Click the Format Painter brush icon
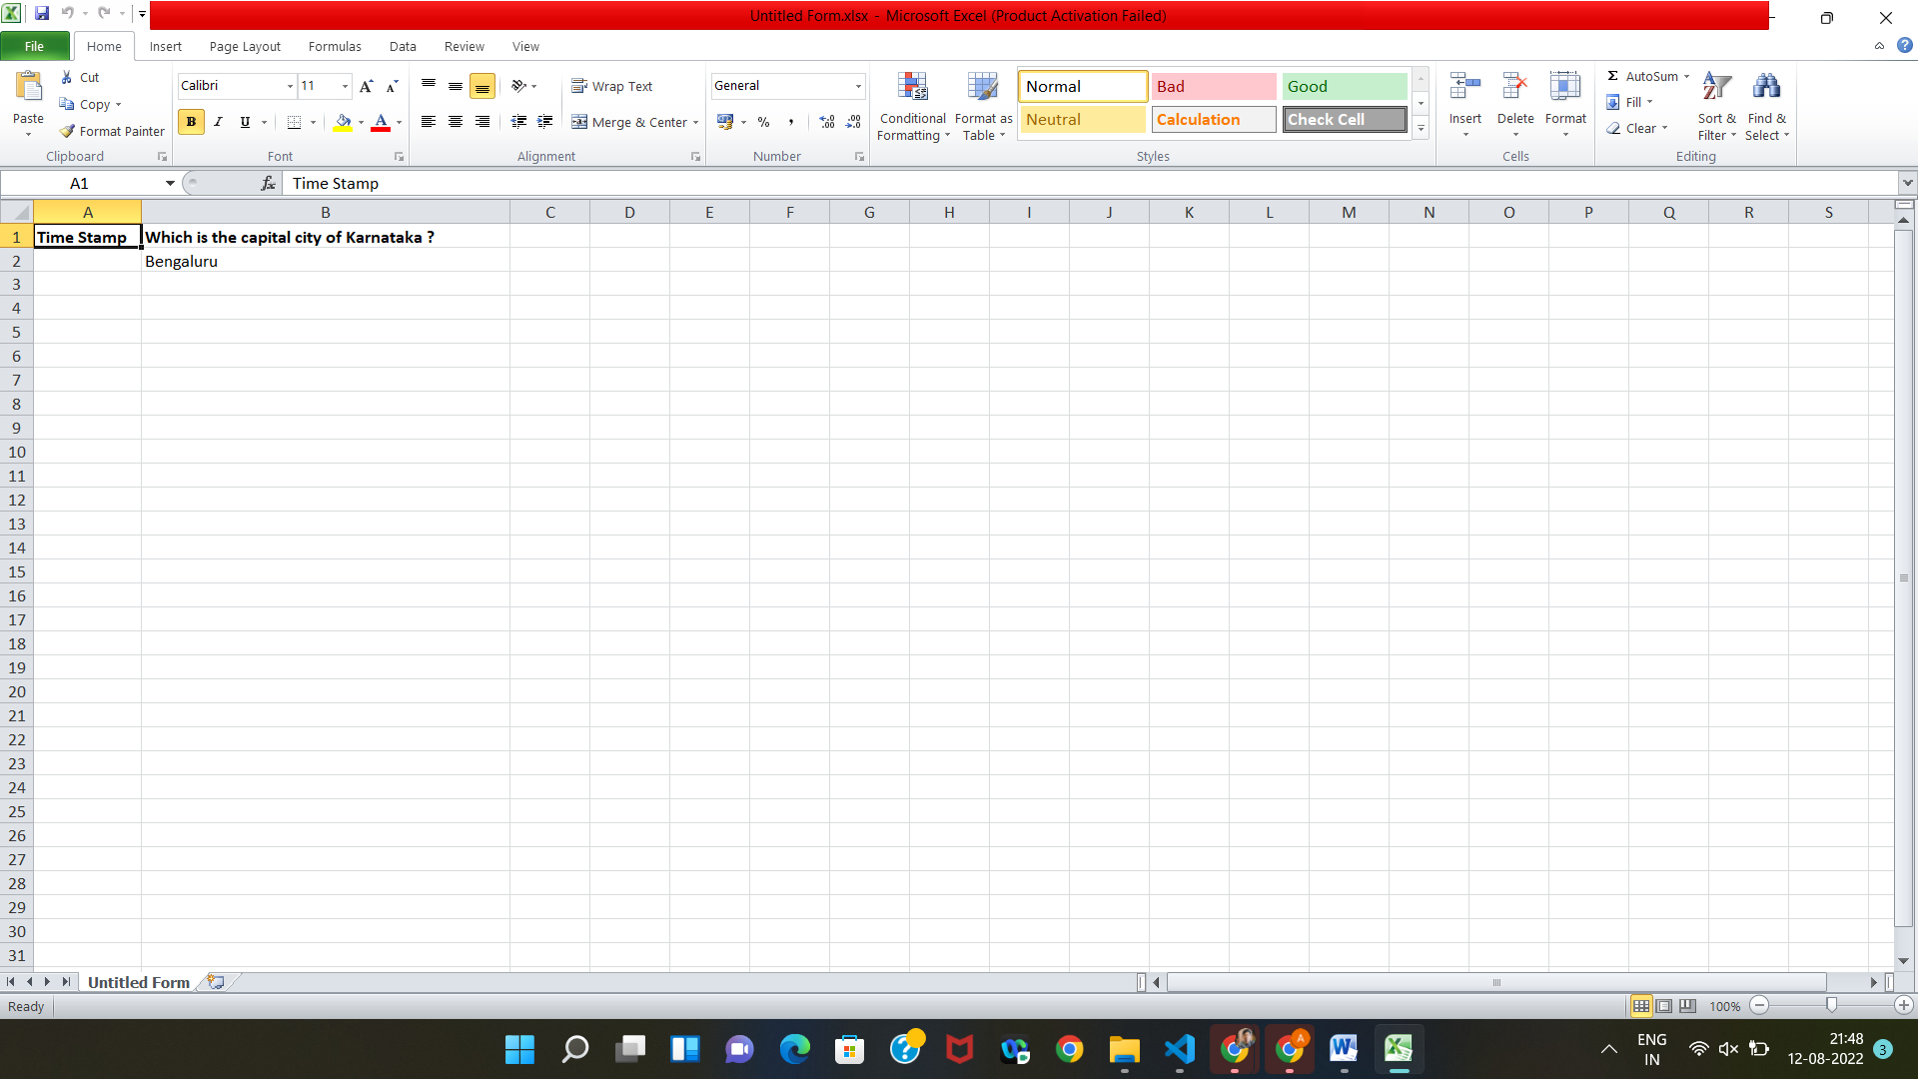Viewport: 1918px width, 1079px height. (67, 131)
